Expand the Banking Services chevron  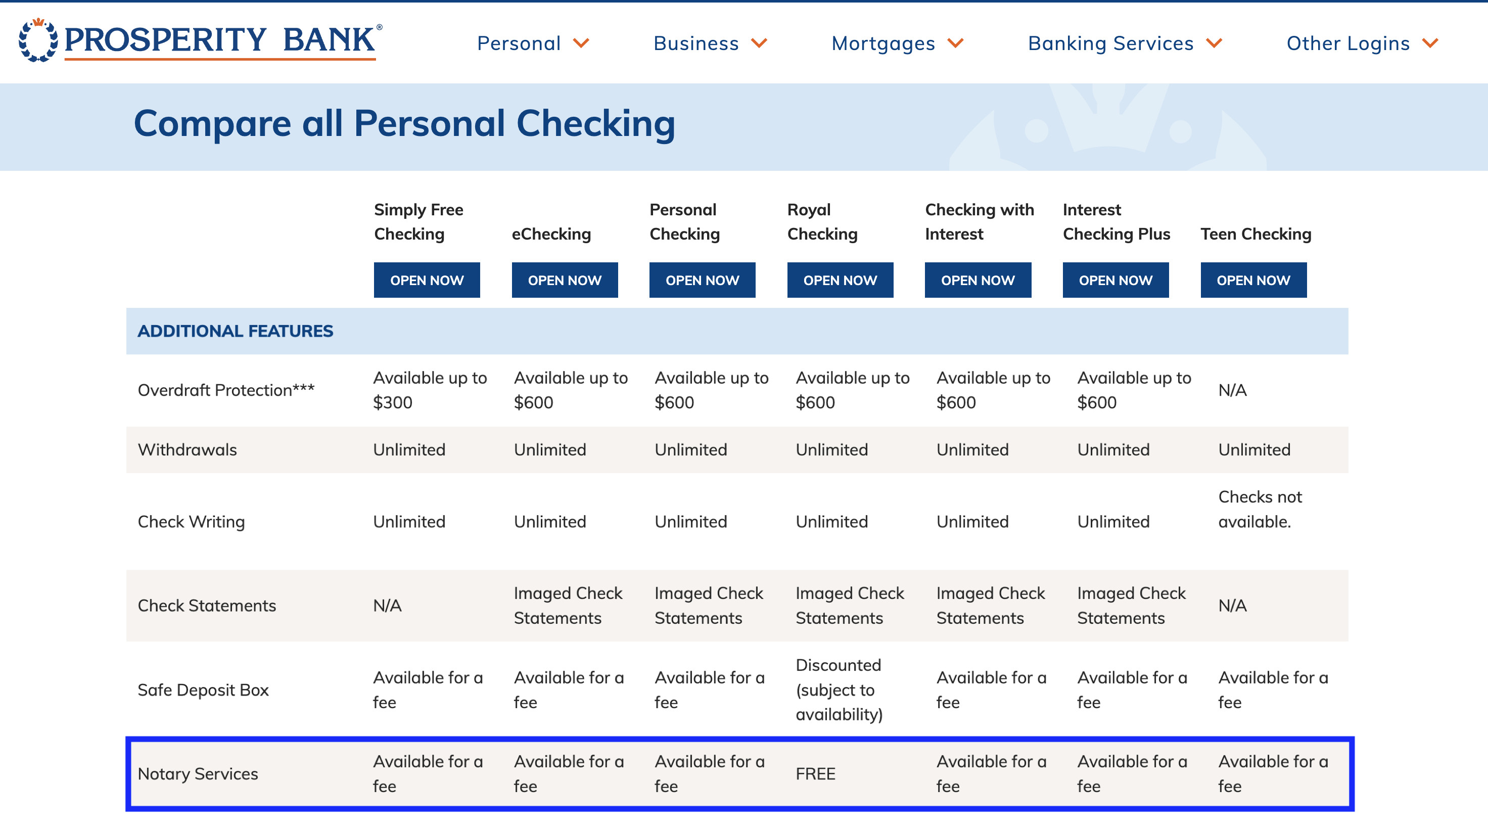pos(1214,43)
